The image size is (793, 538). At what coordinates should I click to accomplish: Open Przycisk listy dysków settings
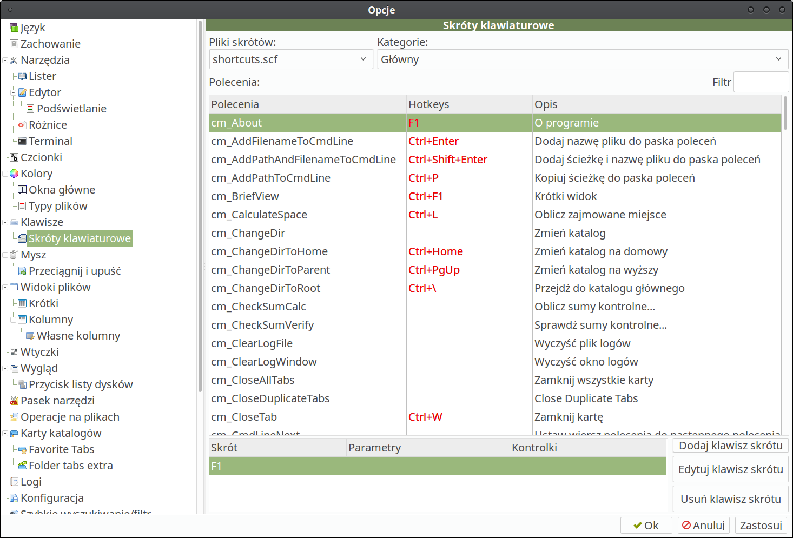pyautogui.click(x=81, y=384)
